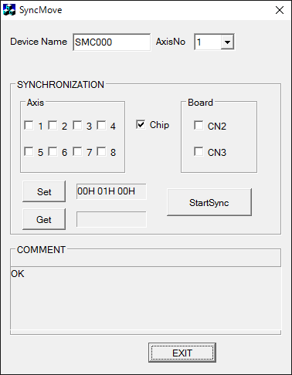The width and height of the screenshot is (292, 375).
Task: Click the Set button
Action: (x=44, y=191)
